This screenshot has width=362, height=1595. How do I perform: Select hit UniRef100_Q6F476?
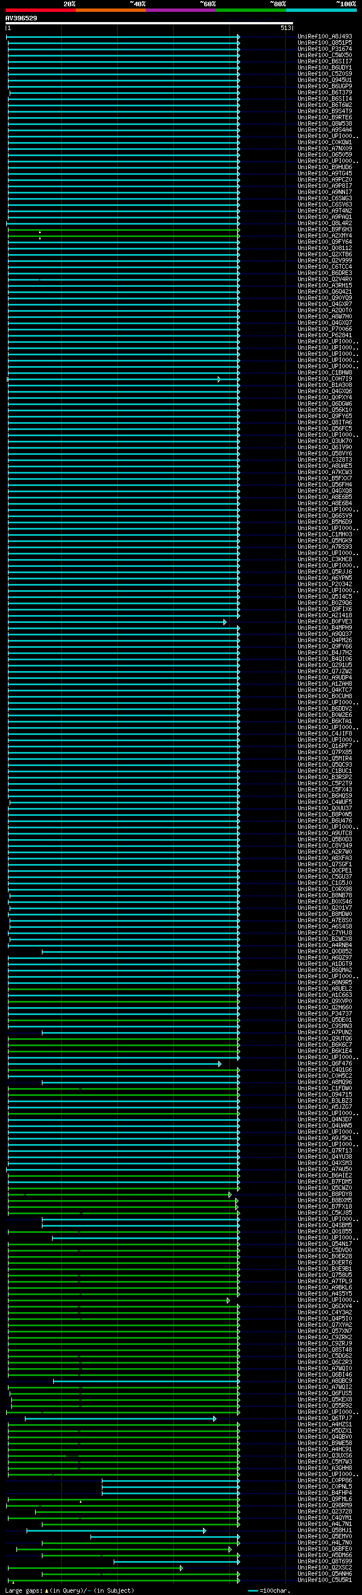click(325, 1064)
